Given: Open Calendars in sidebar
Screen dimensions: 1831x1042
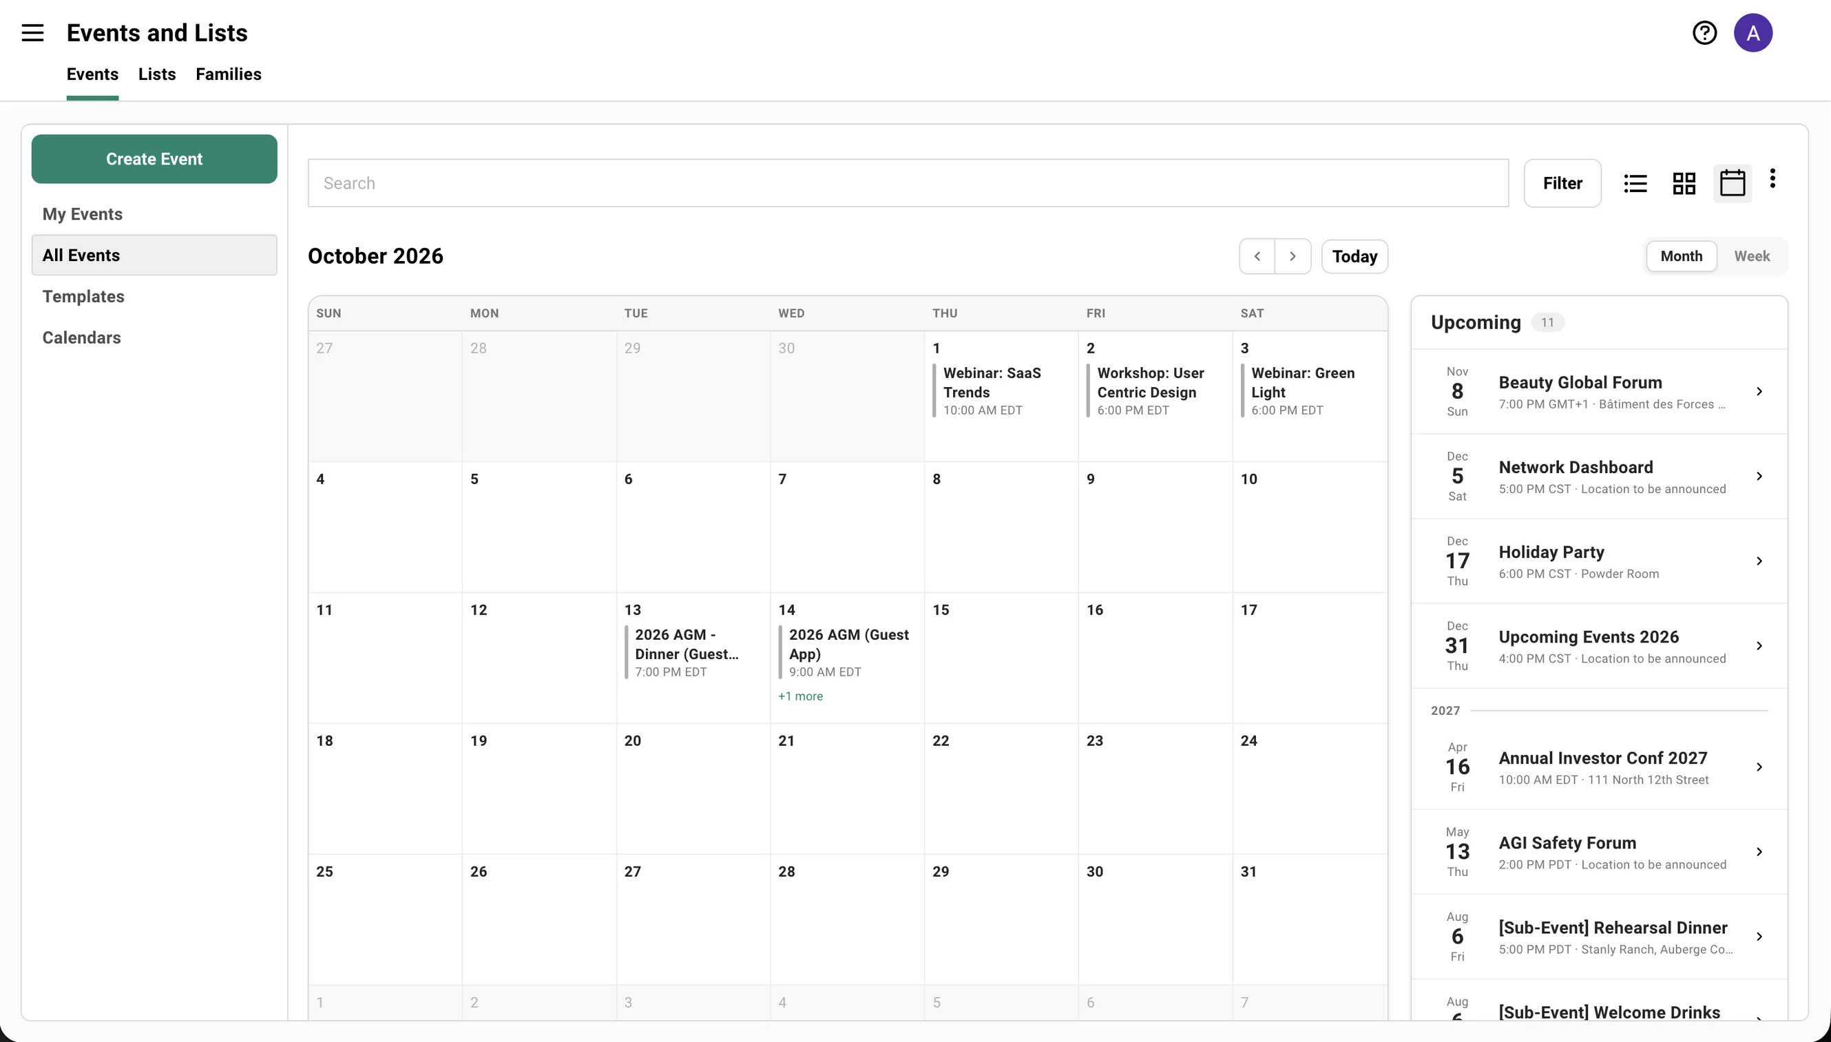Looking at the screenshot, I should [154, 337].
